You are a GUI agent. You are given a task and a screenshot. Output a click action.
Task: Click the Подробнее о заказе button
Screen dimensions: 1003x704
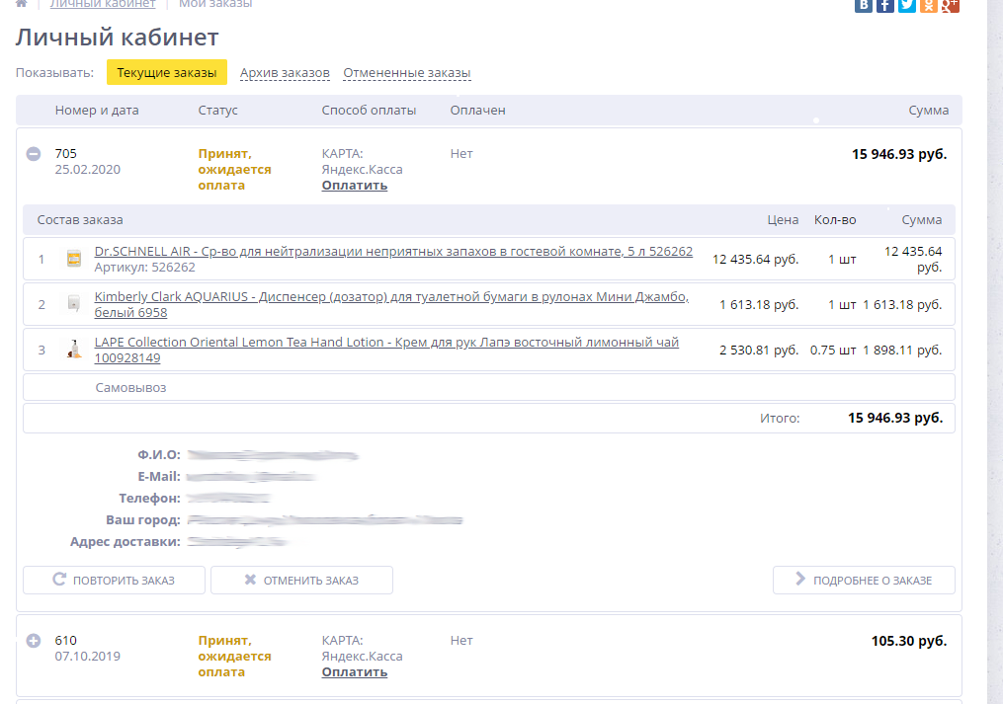click(x=864, y=580)
